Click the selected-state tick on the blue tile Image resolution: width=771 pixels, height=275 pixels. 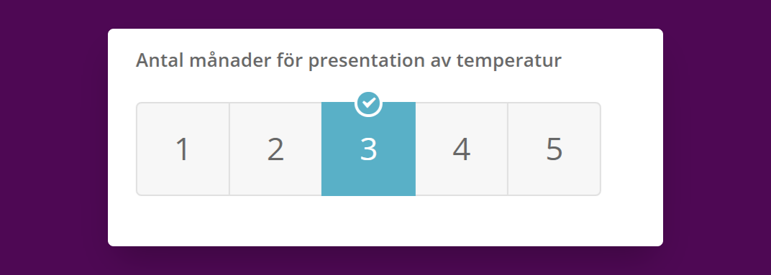pyautogui.click(x=368, y=104)
